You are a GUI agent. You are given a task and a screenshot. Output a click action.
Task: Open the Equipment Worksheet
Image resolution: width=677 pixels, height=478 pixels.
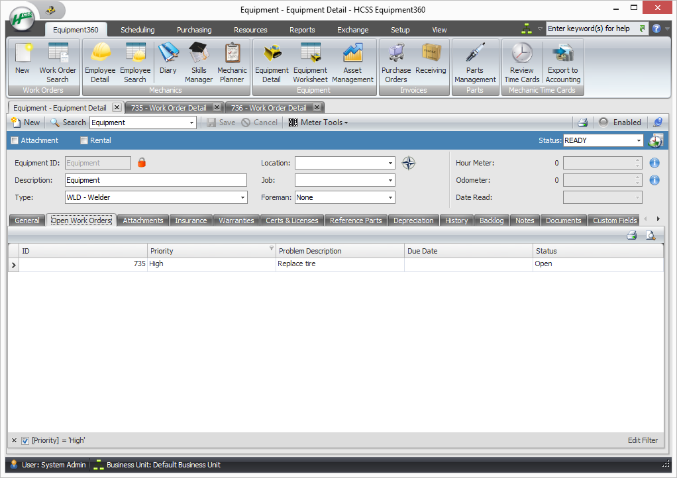pos(311,62)
